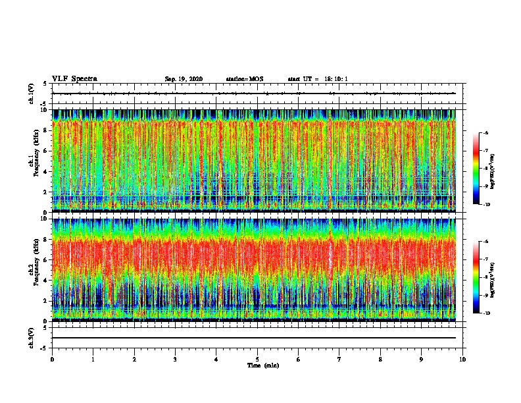The height and width of the screenshot is (403, 521).
Task: Click the time axis tick label "3"
Action: [175, 359]
